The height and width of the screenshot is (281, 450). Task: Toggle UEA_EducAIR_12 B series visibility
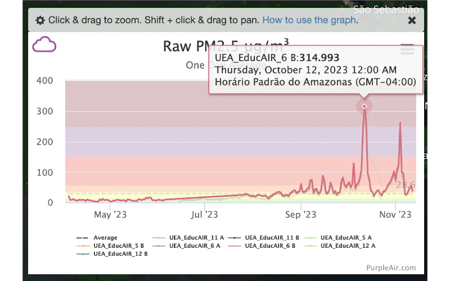(112, 254)
